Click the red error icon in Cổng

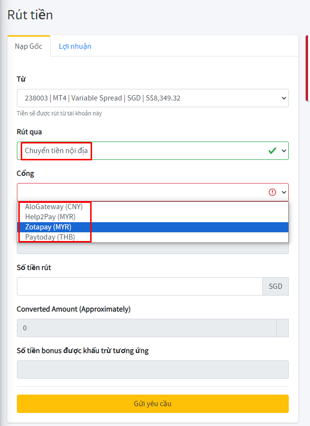pyautogui.click(x=272, y=192)
